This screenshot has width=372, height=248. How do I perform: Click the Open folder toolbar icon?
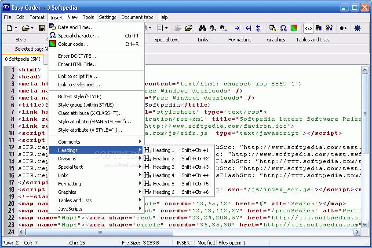coord(26,28)
